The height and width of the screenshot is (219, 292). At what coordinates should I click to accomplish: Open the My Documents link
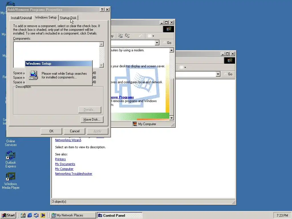(x=65, y=164)
